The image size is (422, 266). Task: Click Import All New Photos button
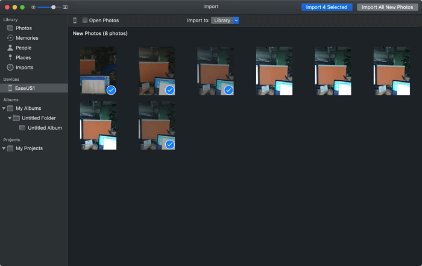click(x=387, y=7)
